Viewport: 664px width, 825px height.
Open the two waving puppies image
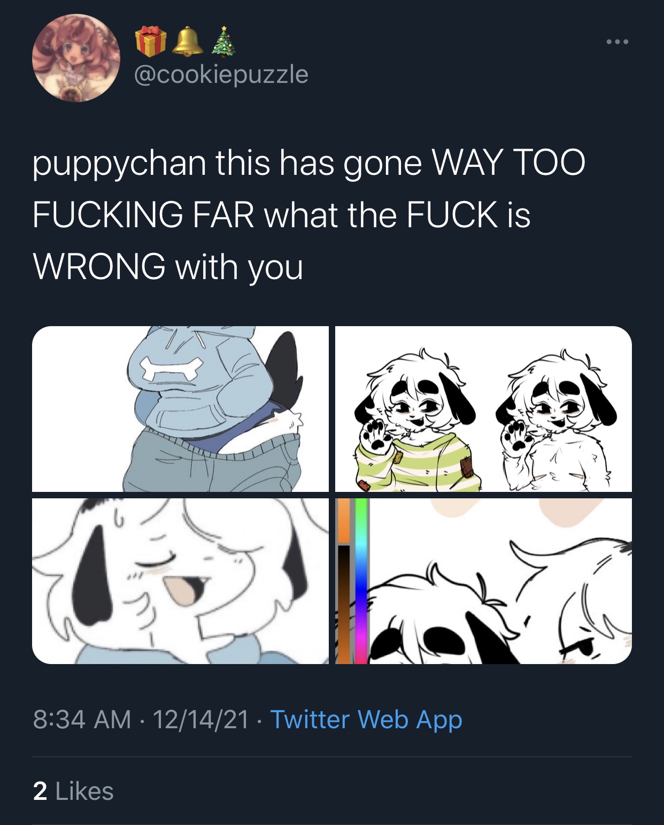483,409
